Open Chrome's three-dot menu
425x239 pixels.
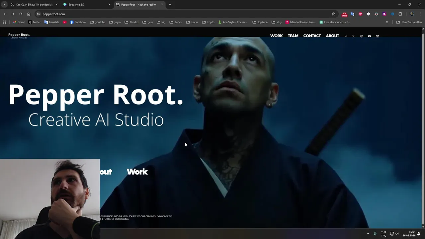tap(420, 14)
